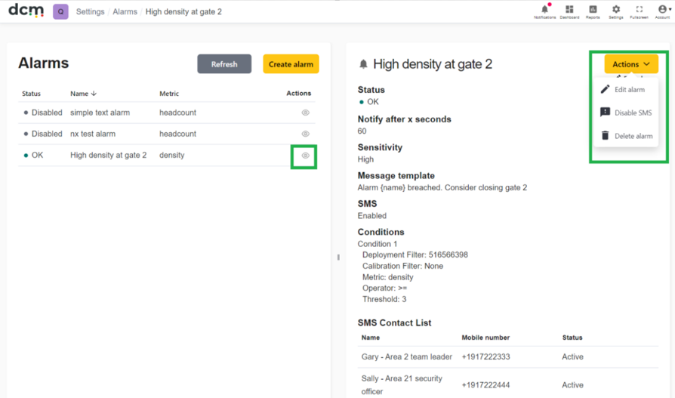This screenshot has height=398, width=675.
Task: View simple text alarm with eye icon
Action: (x=305, y=113)
